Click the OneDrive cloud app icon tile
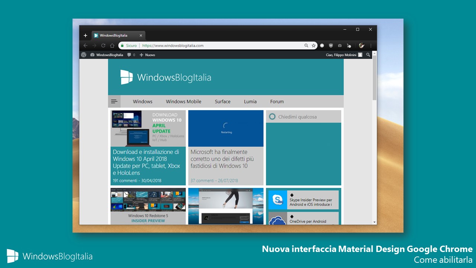Image resolution: width=476 pixels, height=268 pixels. pyautogui.click(x=277, y=218)
